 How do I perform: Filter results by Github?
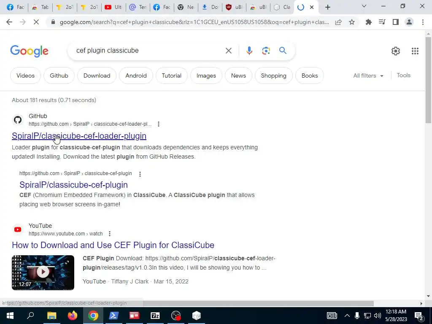pyautogui.click(x=59, y=76)
